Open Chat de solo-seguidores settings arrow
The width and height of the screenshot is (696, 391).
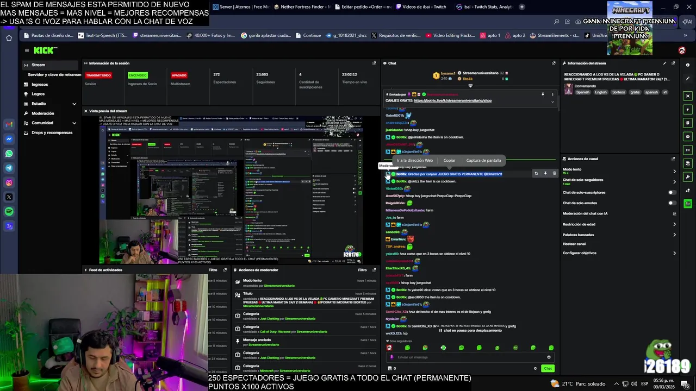coord(674,182)
